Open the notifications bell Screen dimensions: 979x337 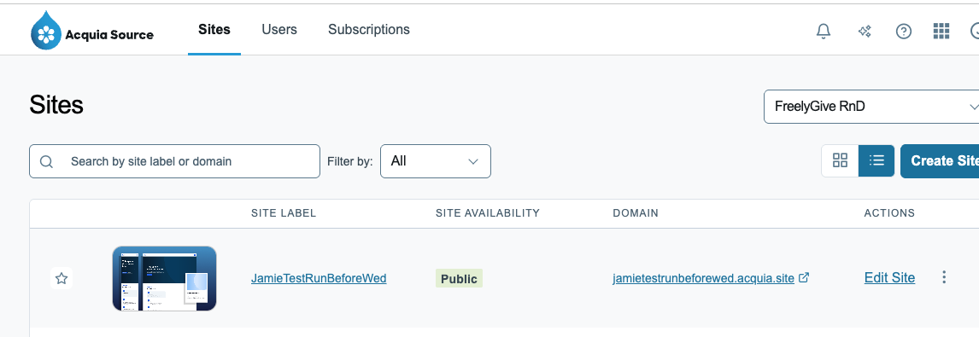pyautogui.click(x=824, y=31)
